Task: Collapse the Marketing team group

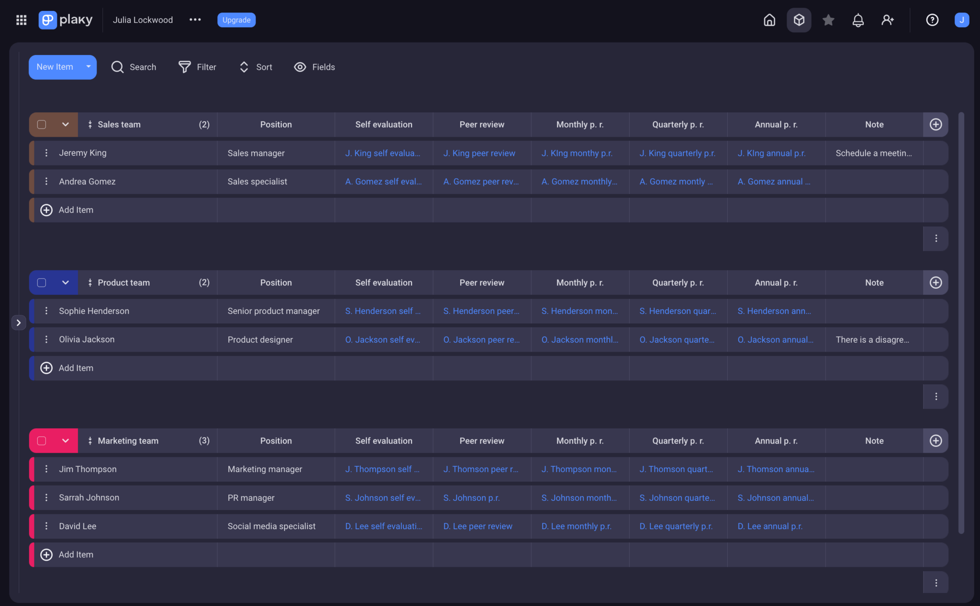Action: (66, 440)
